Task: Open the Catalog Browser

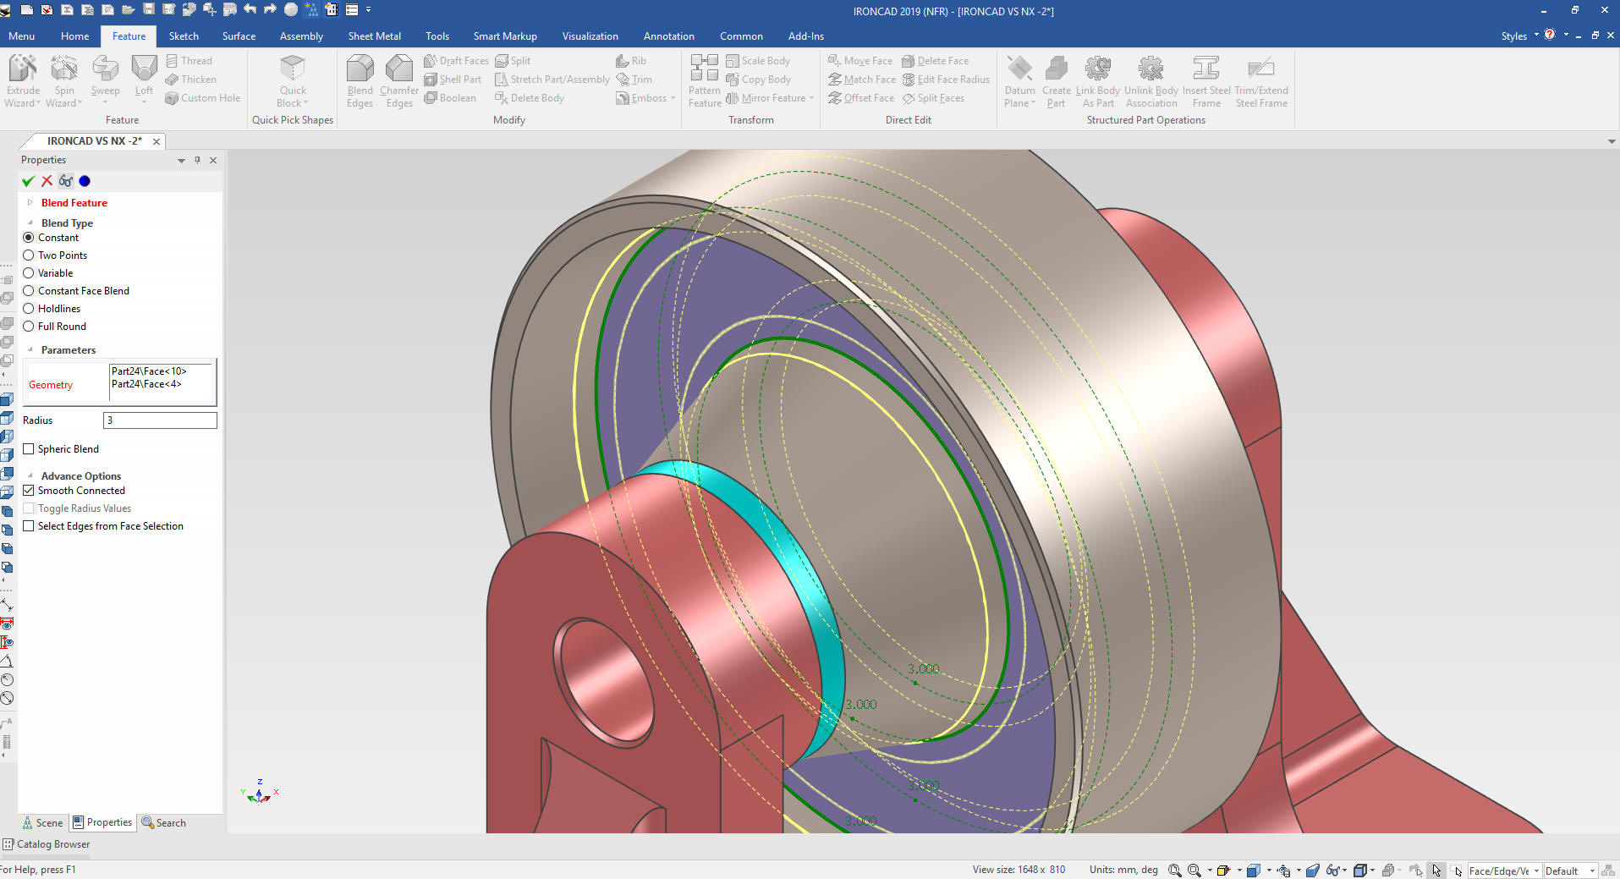Action: 47,844
